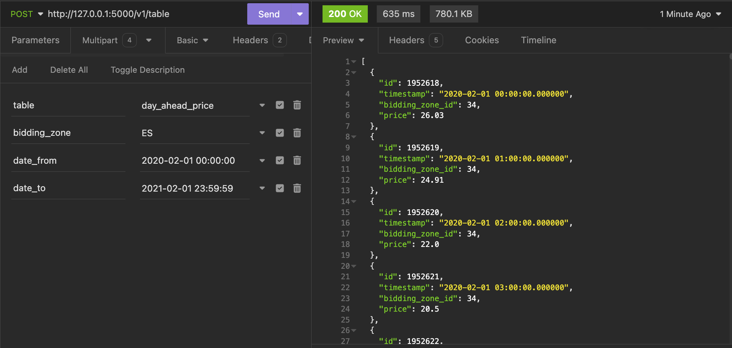Image resolution: width=732 pixels, height=348 pixels.
Task: Open the Timeline tab
Action: (539, 40)
